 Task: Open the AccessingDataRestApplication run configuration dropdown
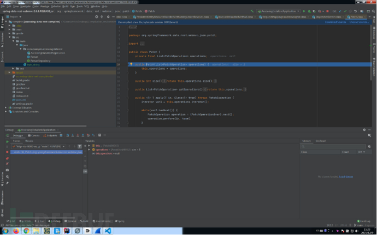(x=279, y=11)
